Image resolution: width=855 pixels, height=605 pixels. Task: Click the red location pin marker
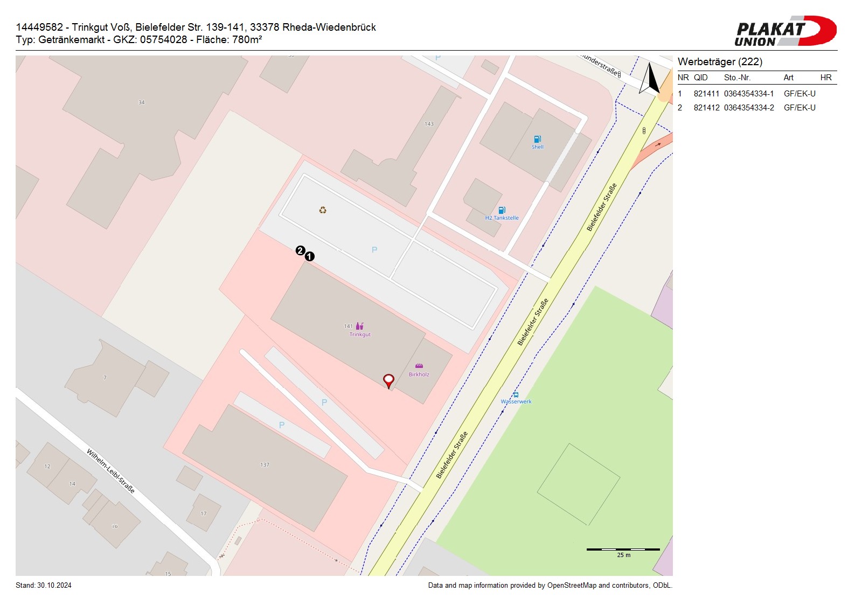tap(388, 380)
